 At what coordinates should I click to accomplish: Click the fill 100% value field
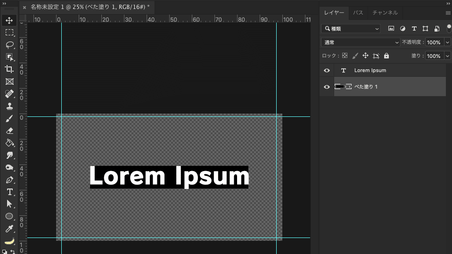point(434,56)
